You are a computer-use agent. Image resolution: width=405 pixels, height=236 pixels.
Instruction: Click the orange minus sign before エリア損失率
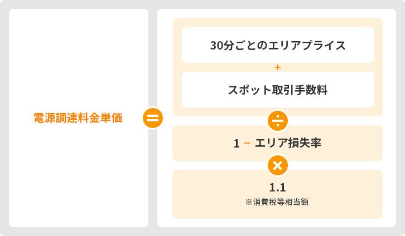click(x=247, y=143)
